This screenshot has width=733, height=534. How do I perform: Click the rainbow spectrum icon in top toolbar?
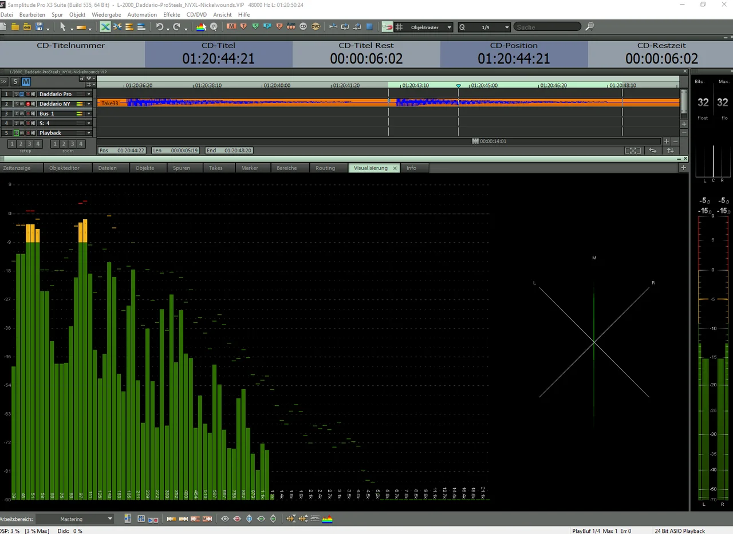point(201,27)
